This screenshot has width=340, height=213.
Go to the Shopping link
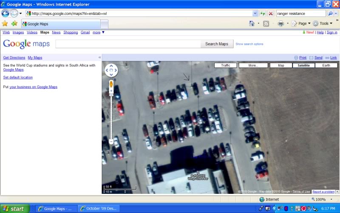click(x=71, y=32)
